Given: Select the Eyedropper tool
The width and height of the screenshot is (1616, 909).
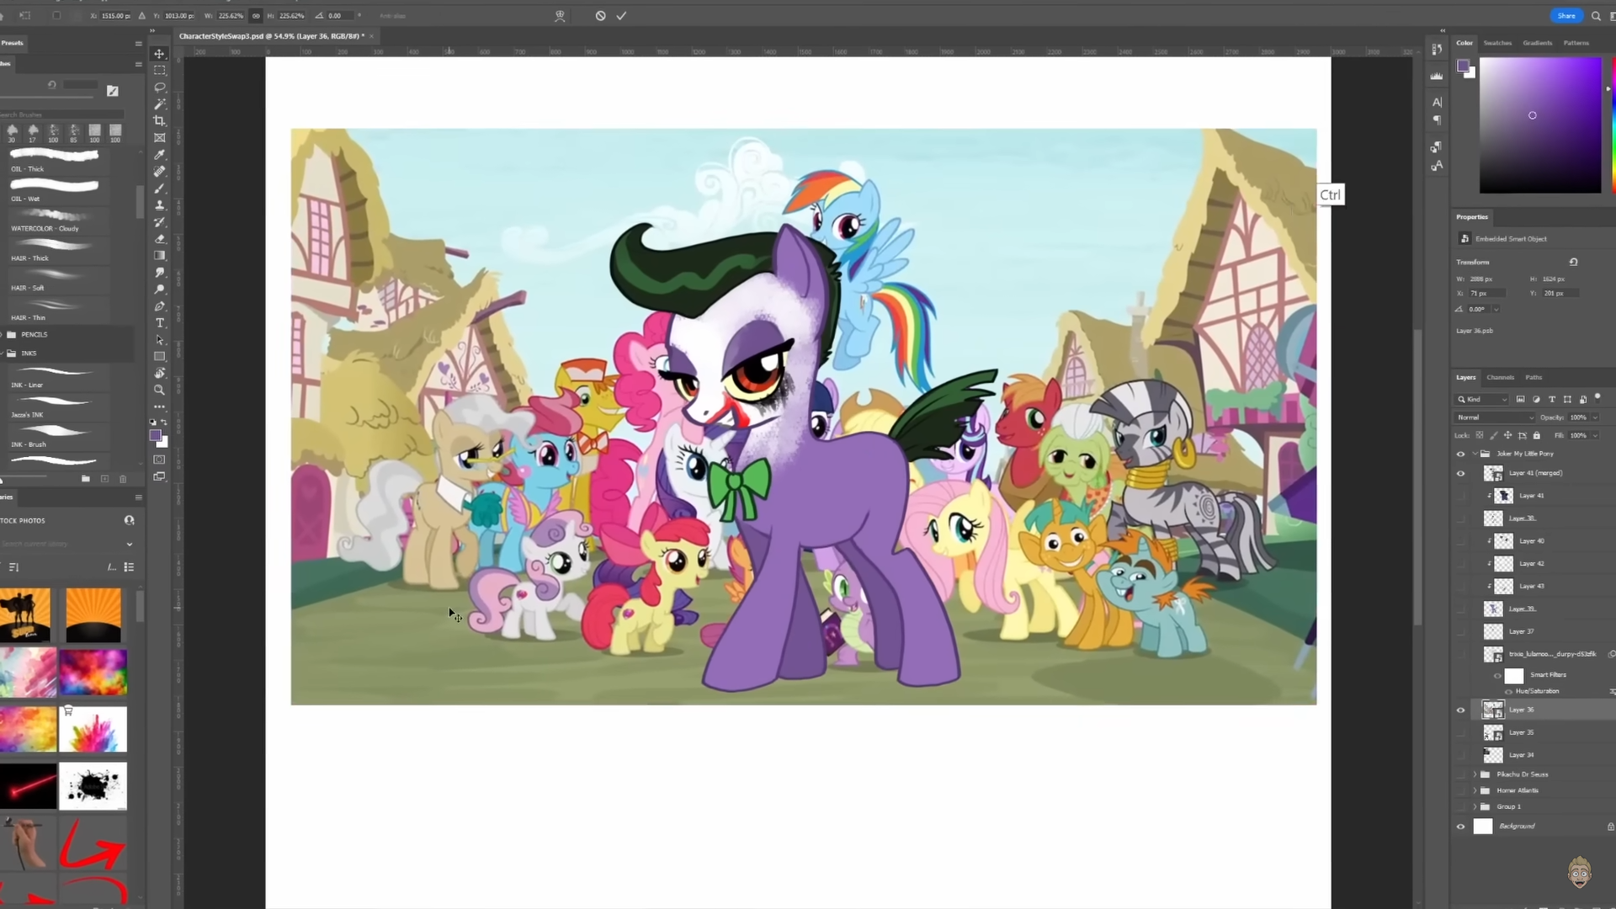Looking at the screenshot, I should click(x=159, y=155).
